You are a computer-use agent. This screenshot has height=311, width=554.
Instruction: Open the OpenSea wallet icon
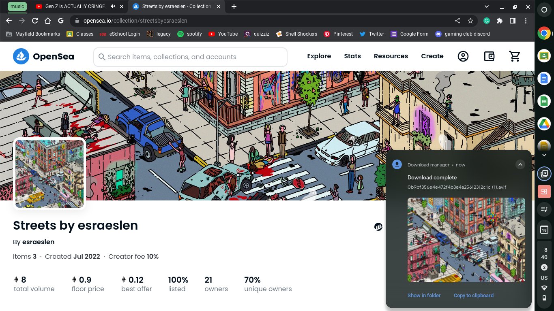coord(489,56)
